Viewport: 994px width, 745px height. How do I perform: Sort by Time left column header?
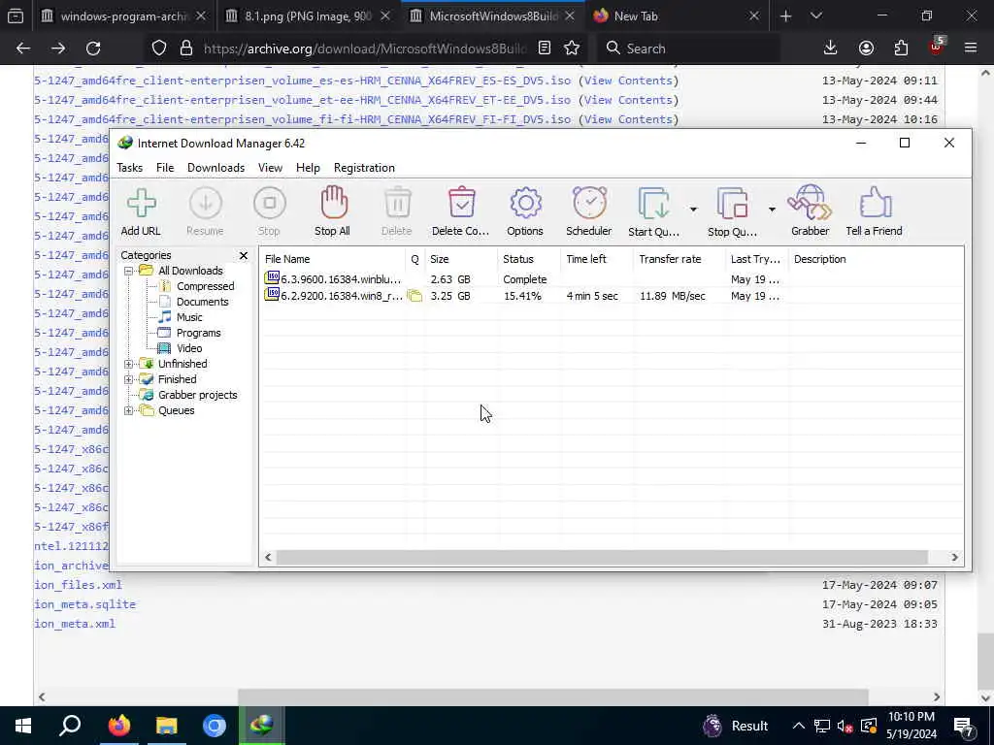pyautogui.click(x=597, y=259)
